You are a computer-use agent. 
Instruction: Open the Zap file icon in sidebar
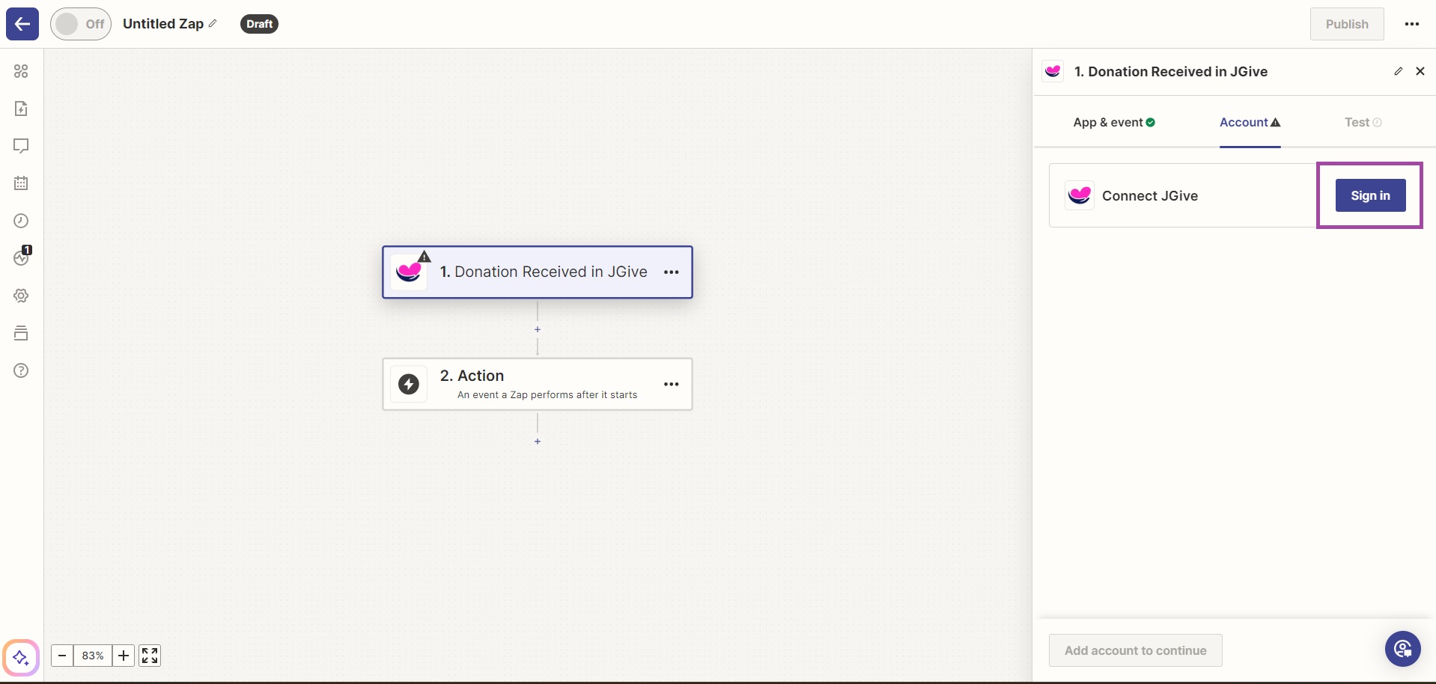click(21, 109)
